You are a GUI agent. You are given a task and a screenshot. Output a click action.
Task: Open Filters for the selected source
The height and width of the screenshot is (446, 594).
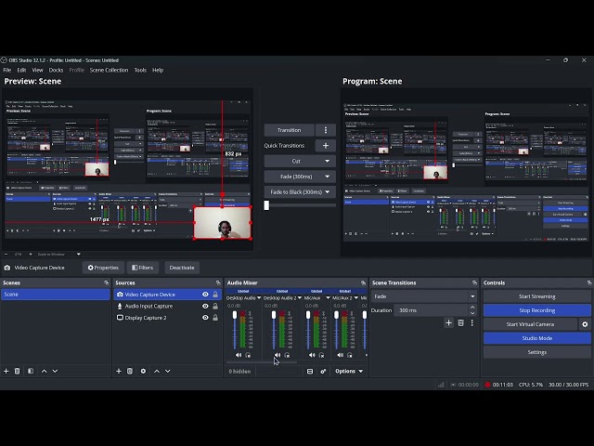[142, 268]
